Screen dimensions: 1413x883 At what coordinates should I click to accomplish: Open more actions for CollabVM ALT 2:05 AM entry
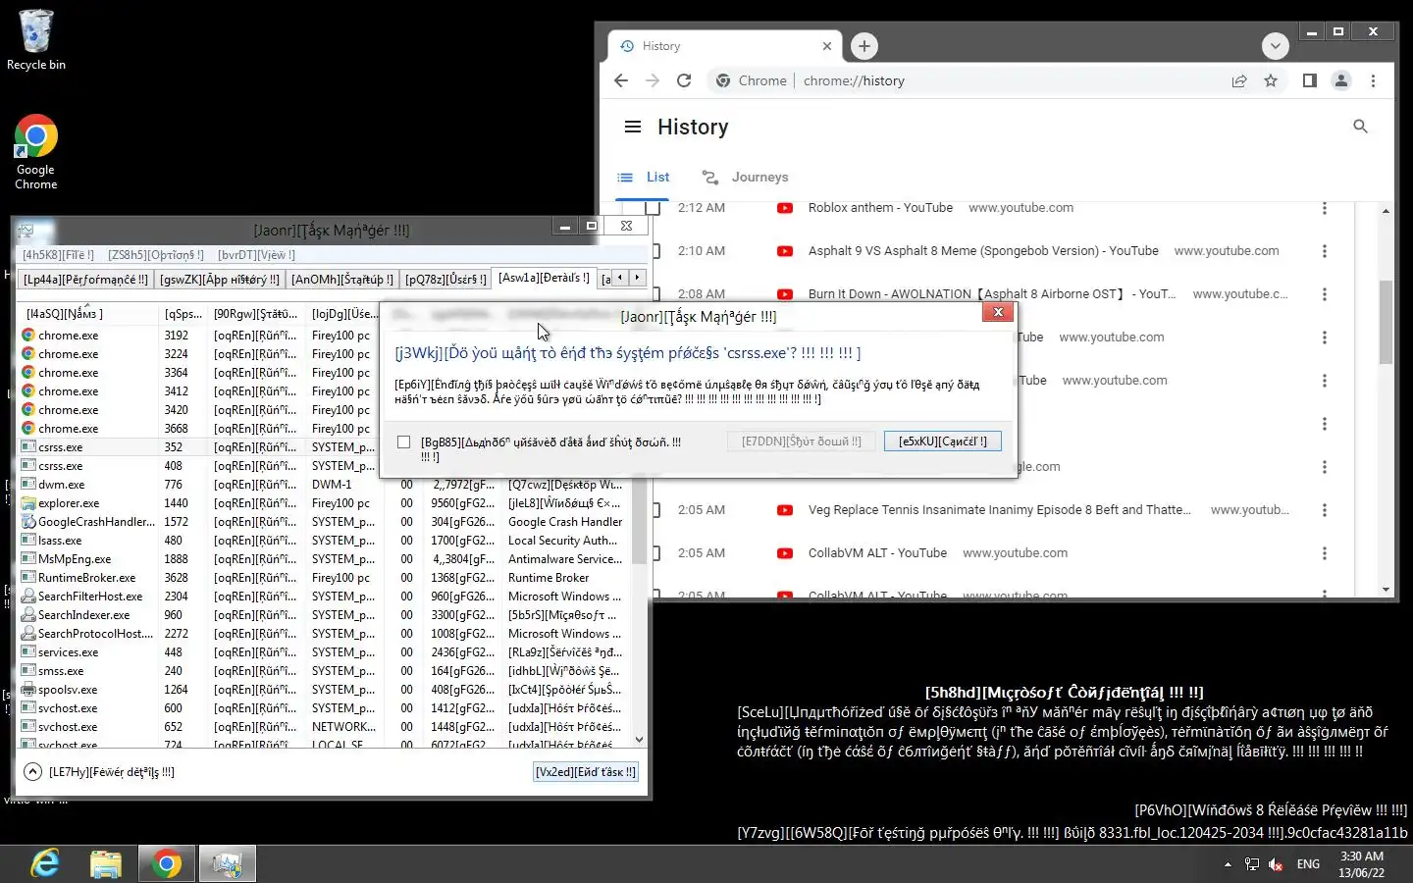(1325, 553)
